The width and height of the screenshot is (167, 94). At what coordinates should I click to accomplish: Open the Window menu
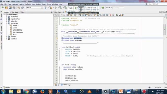click(55, 4)
